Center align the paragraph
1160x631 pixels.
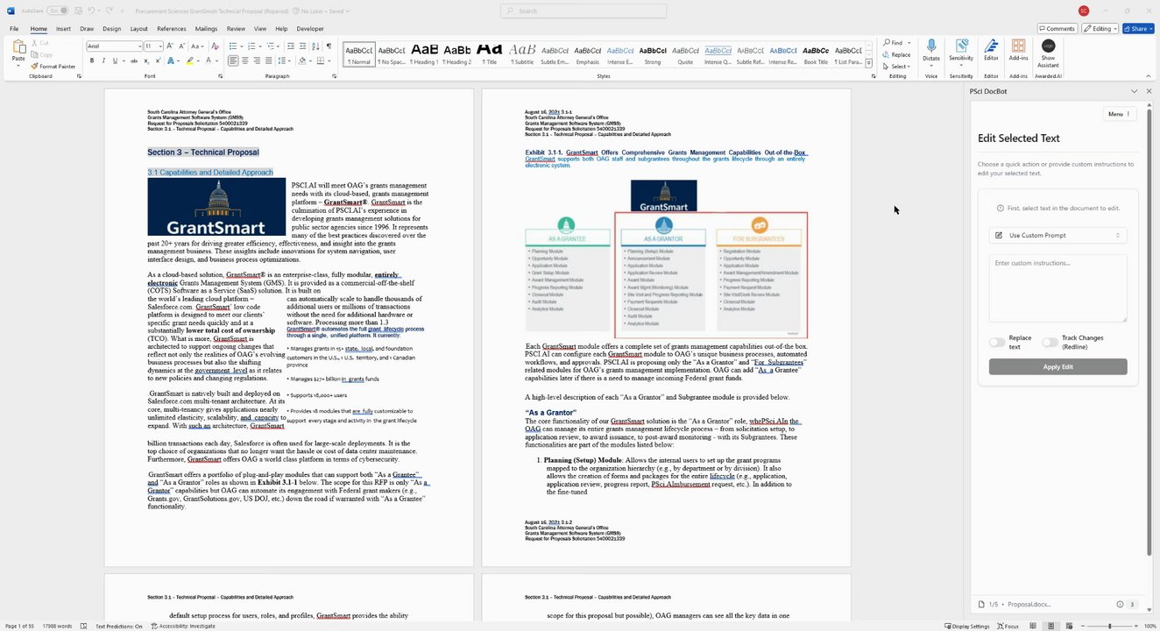pyautogui.click(x=245, y=60)
